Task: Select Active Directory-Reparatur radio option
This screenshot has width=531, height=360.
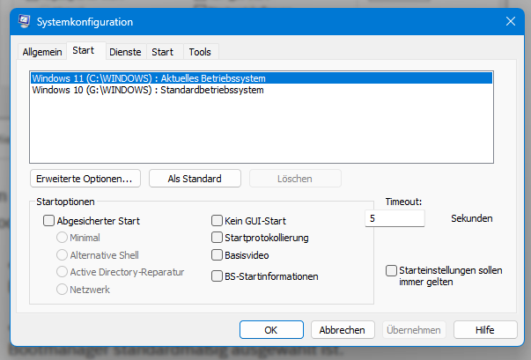Action: (x=62, y=271)
